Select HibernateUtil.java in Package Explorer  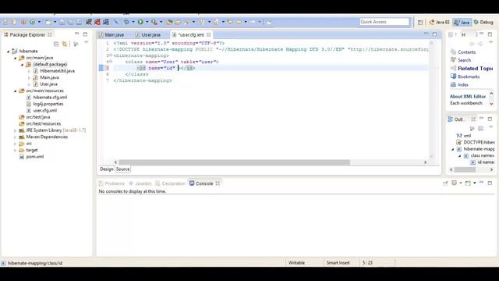pyautogui.click(x=57, y=71)
